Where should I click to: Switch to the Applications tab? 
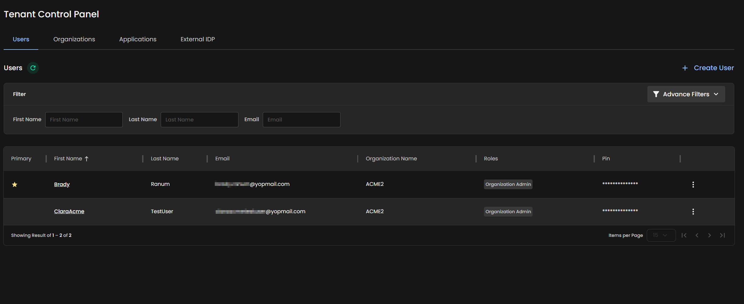138,39
